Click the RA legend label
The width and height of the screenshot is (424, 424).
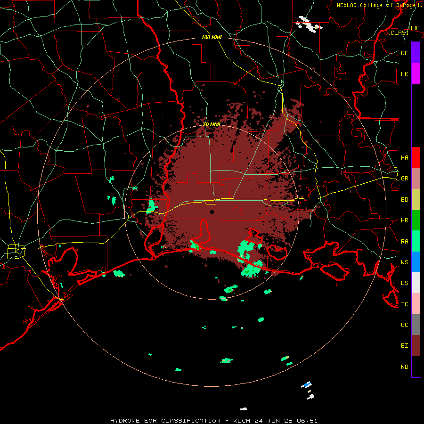pyautogui.click(x=404, y=242)
